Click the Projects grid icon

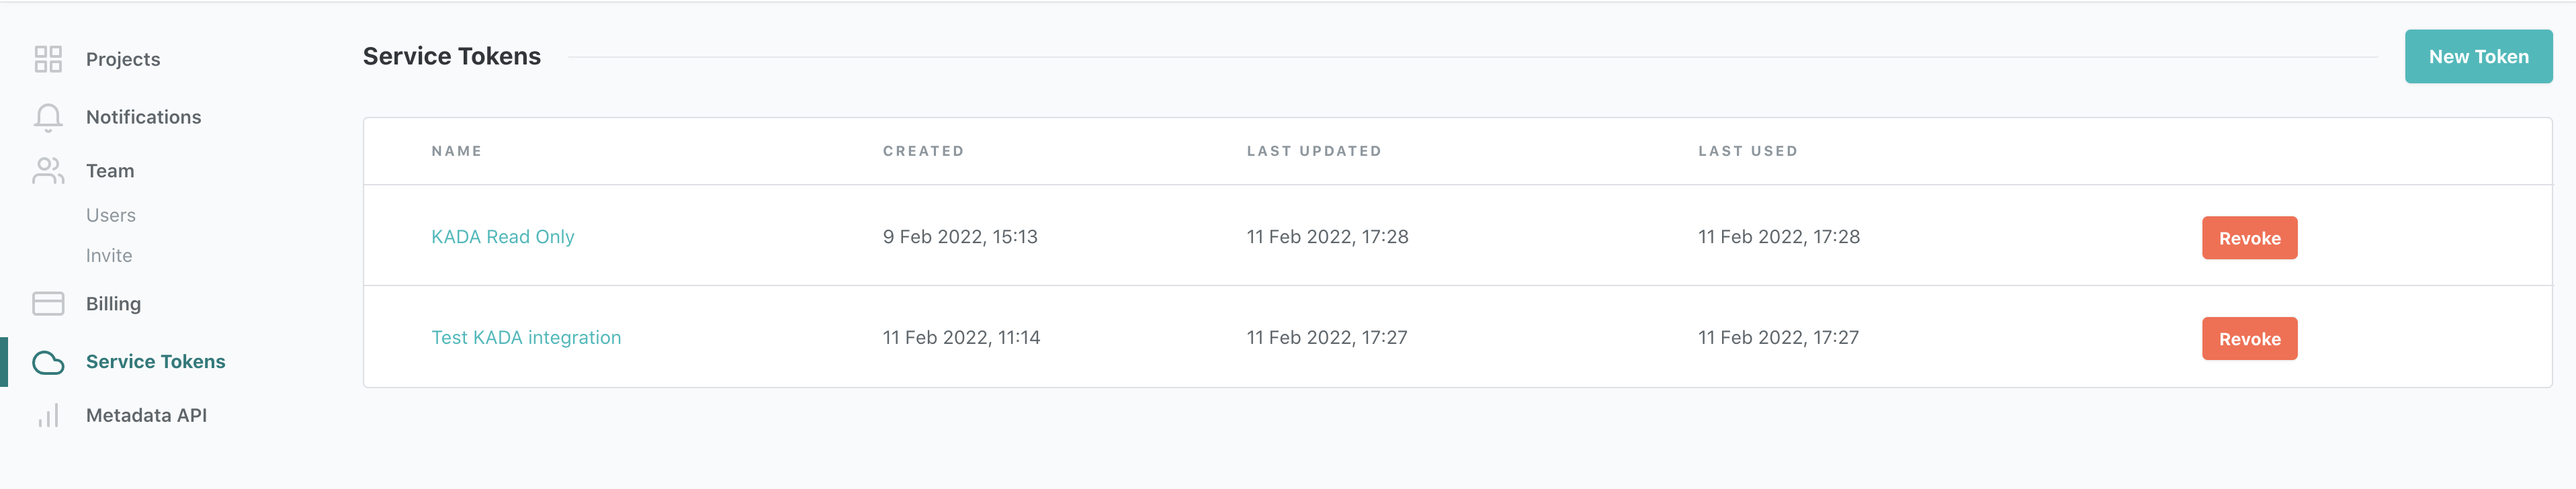[48, 59]
